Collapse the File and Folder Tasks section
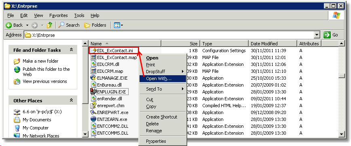The image size is (351, 146). pos(71,50)
